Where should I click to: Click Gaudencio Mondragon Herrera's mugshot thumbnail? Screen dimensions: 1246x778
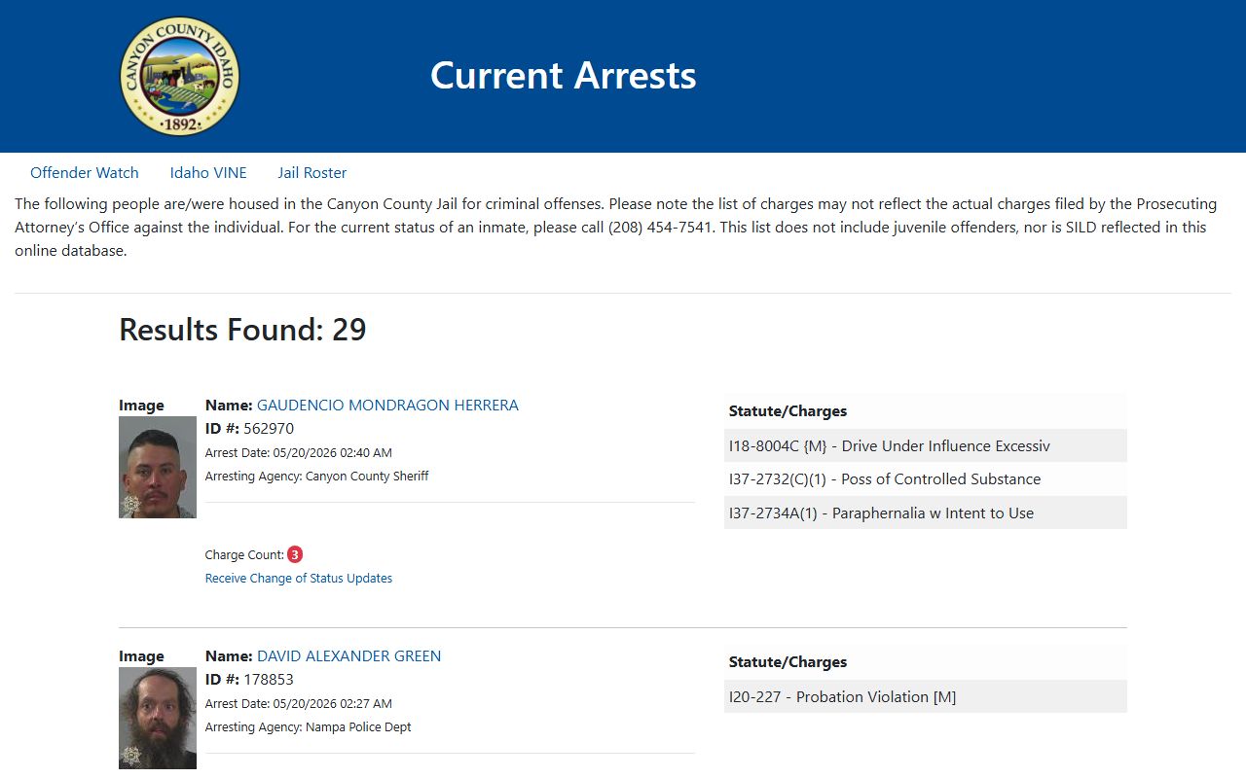158,468
